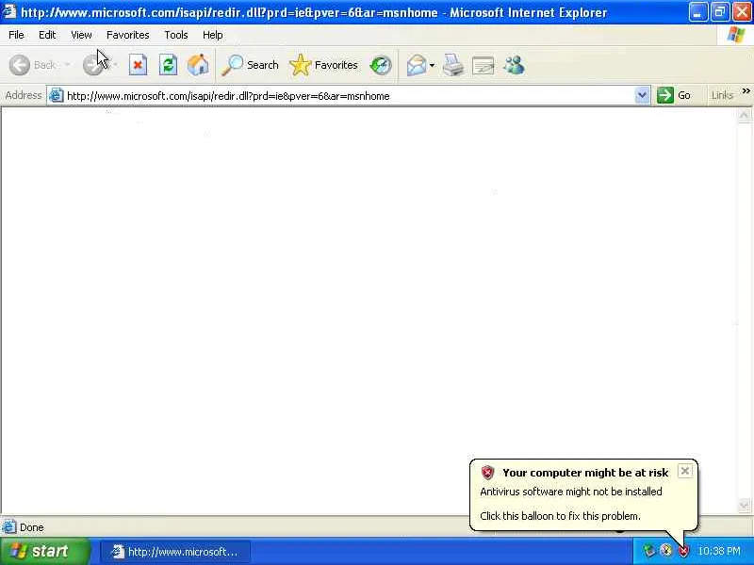This screenshot has height=565, width=754.
Task: Click 'Click this balloon to fix this problem' text
Action: [x=560, y=516]
